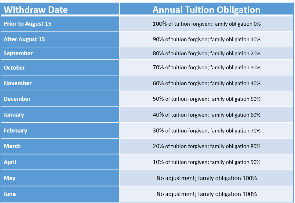Select the November row label
295x203 pixels.
[x=18, y=83]
